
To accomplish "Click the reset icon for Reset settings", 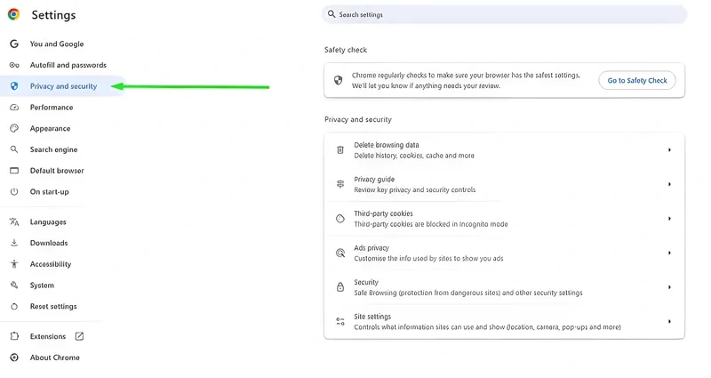I will (14, 306).
